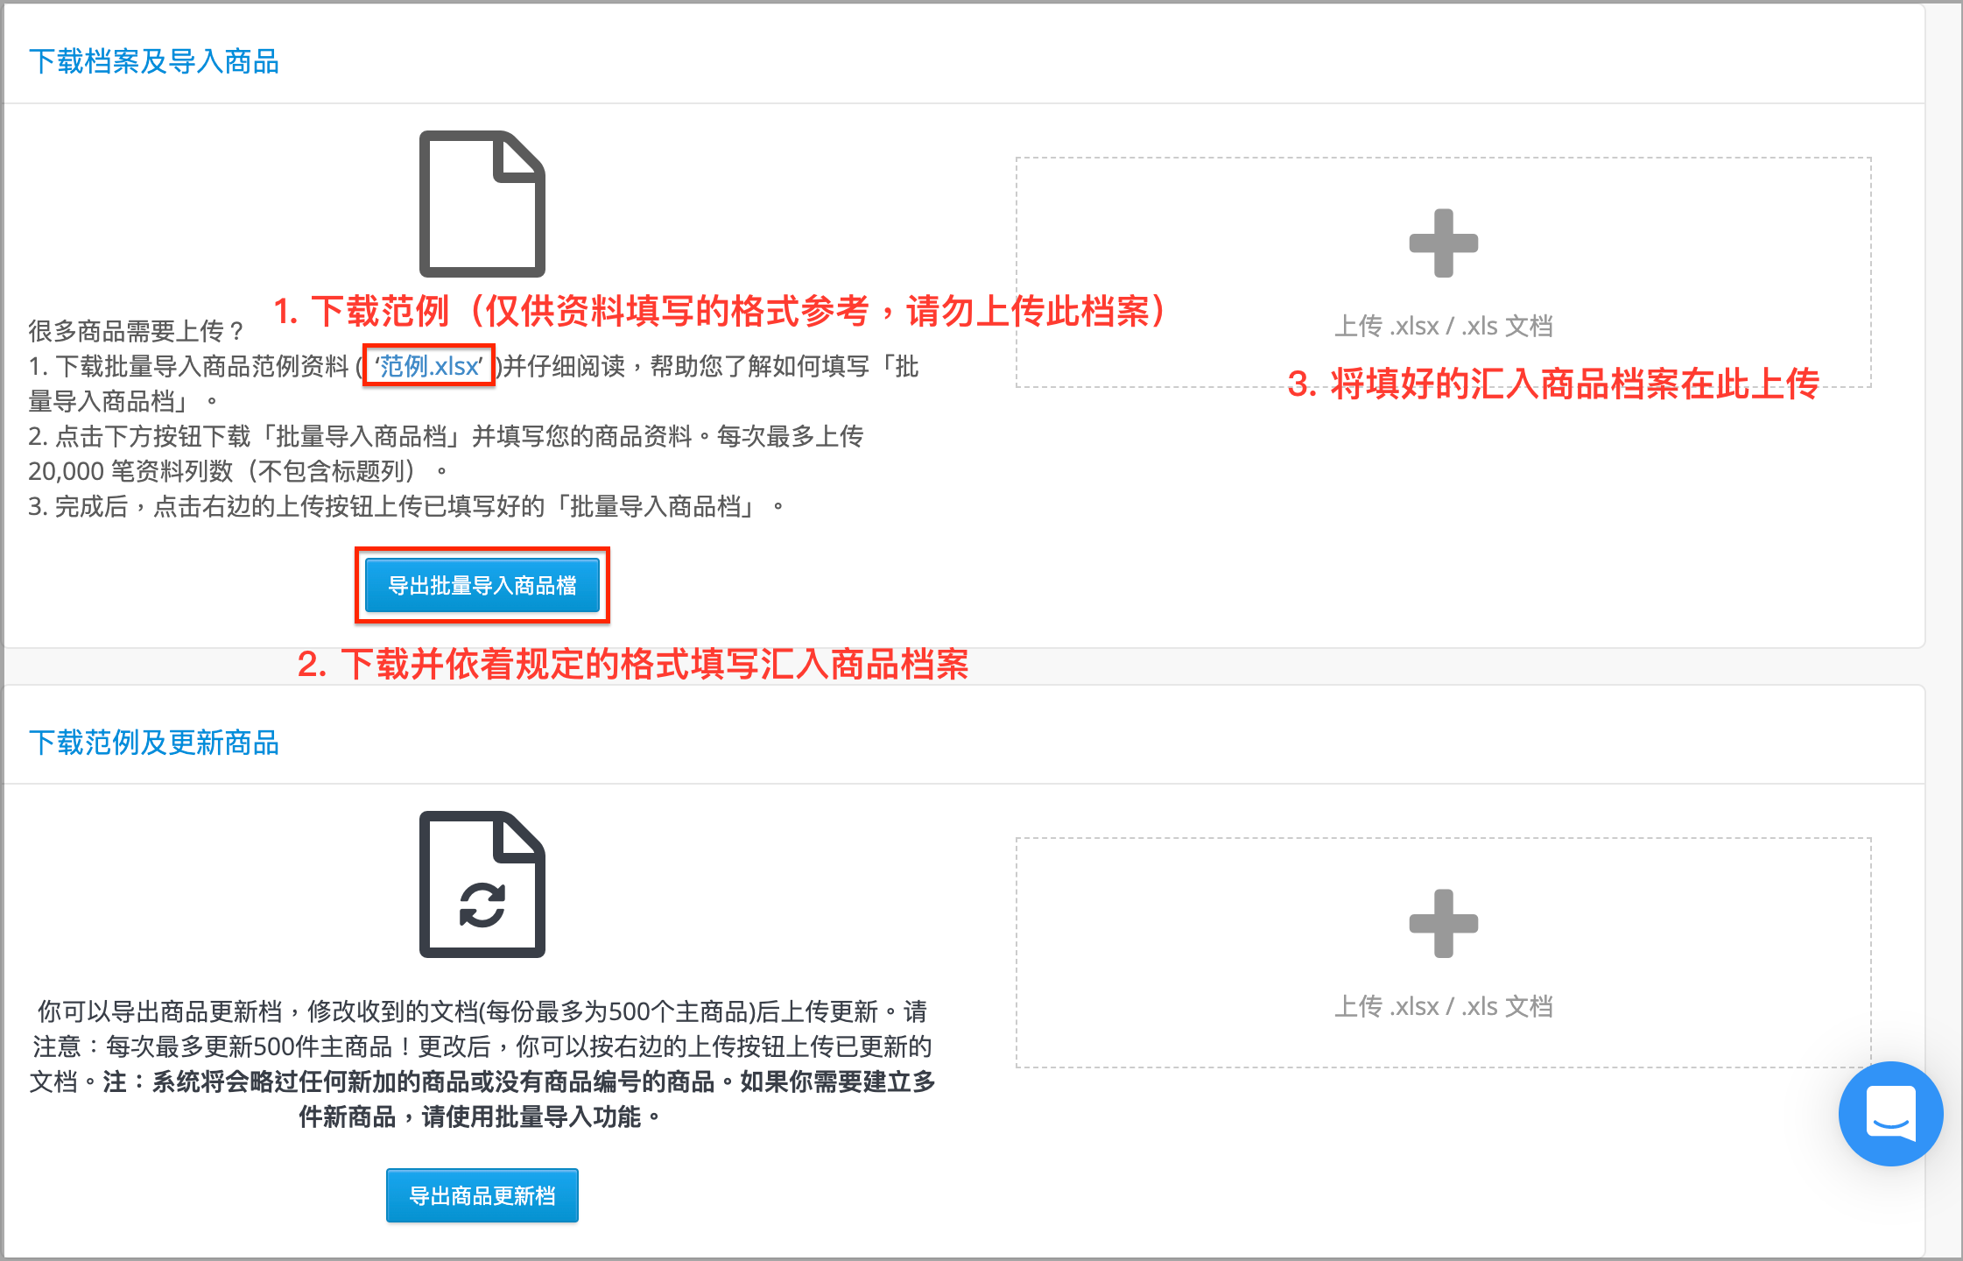Image resolution: width=1963 pixels, height=1261 pixels.
Task: Click the blank document icon above import instructions
Action: tap(482, 204)
